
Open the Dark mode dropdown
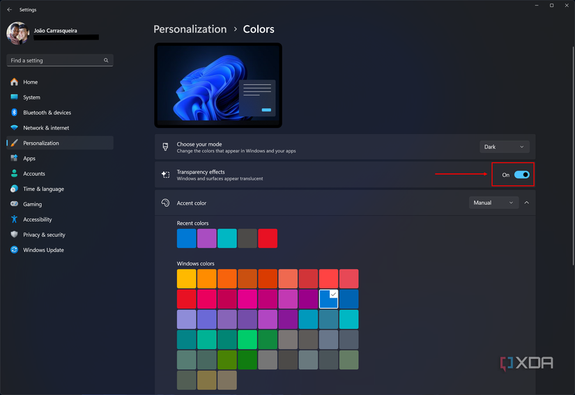pos(504,147)
